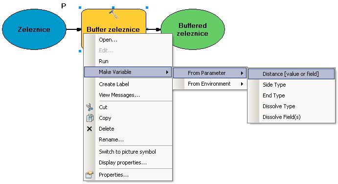The width and height of the screenshot is (338, 184).
Task: Select End Type parameter
Action: [291, 95]
